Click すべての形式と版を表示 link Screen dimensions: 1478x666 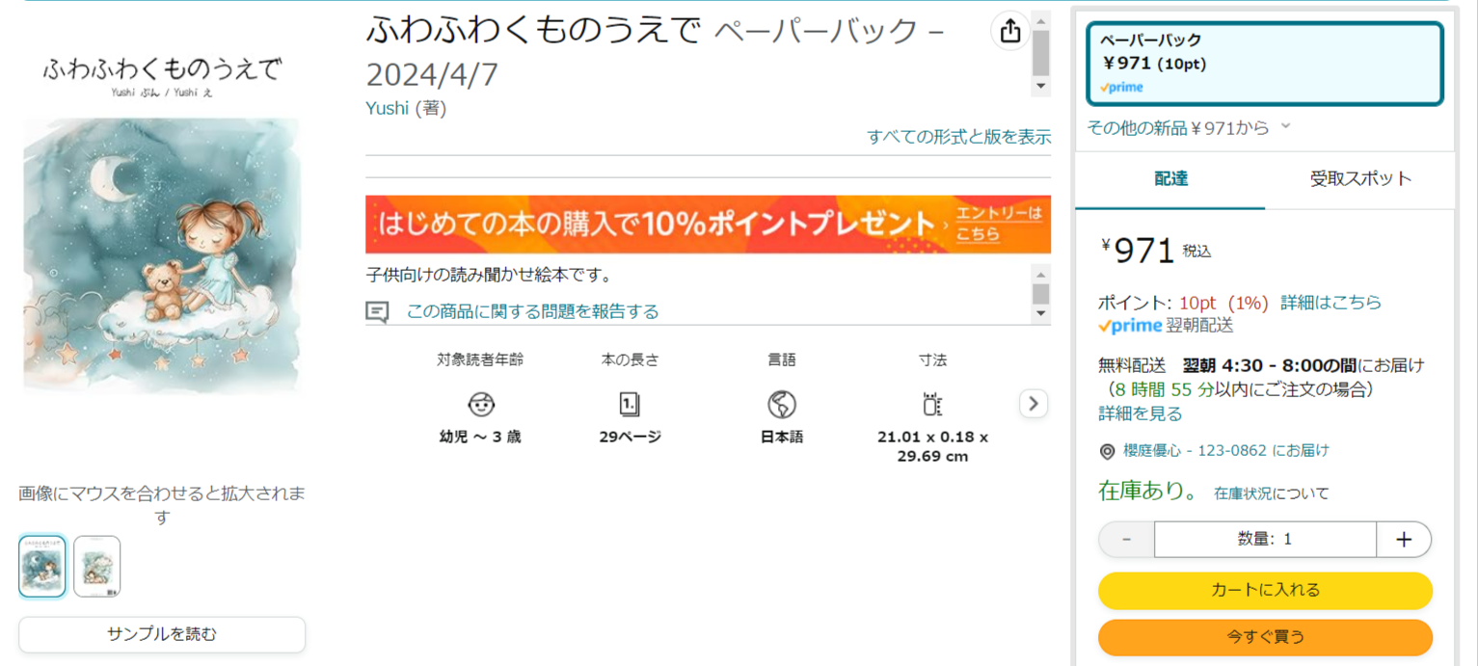point(959,137)
